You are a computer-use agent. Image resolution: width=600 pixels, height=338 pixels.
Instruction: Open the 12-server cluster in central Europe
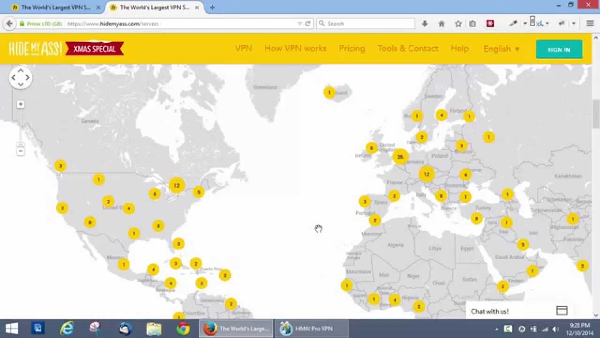point(427,174)
